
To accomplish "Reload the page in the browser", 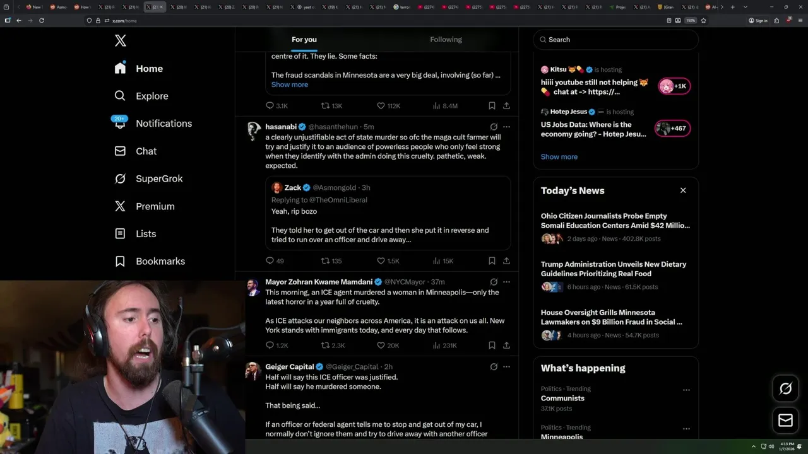I will pos(42,20).
